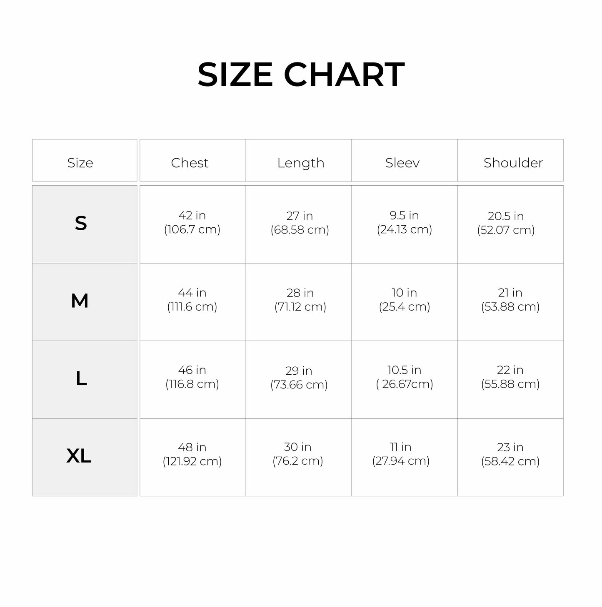Select the 29 in (73.66 cm) cell

299,377
